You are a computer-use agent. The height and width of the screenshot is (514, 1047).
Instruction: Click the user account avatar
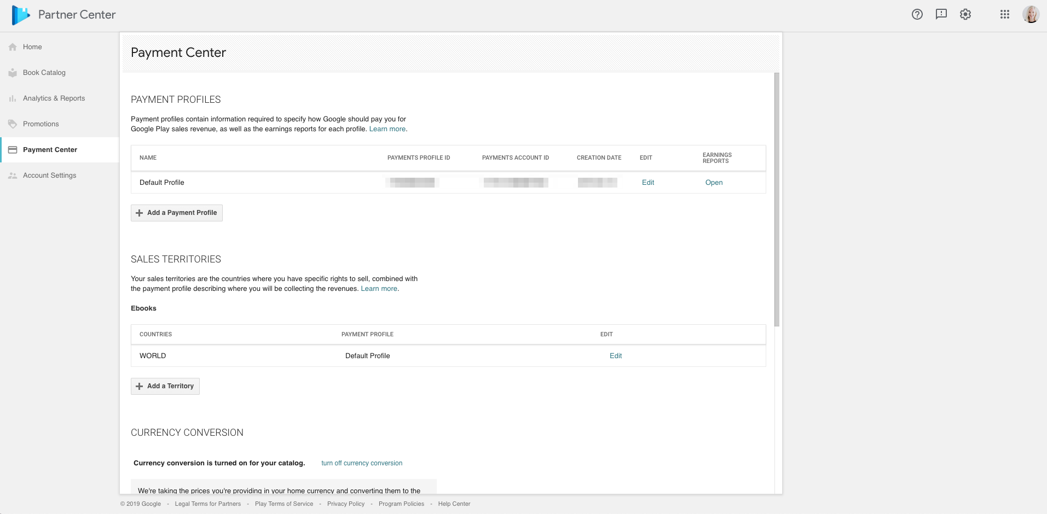1031,15
